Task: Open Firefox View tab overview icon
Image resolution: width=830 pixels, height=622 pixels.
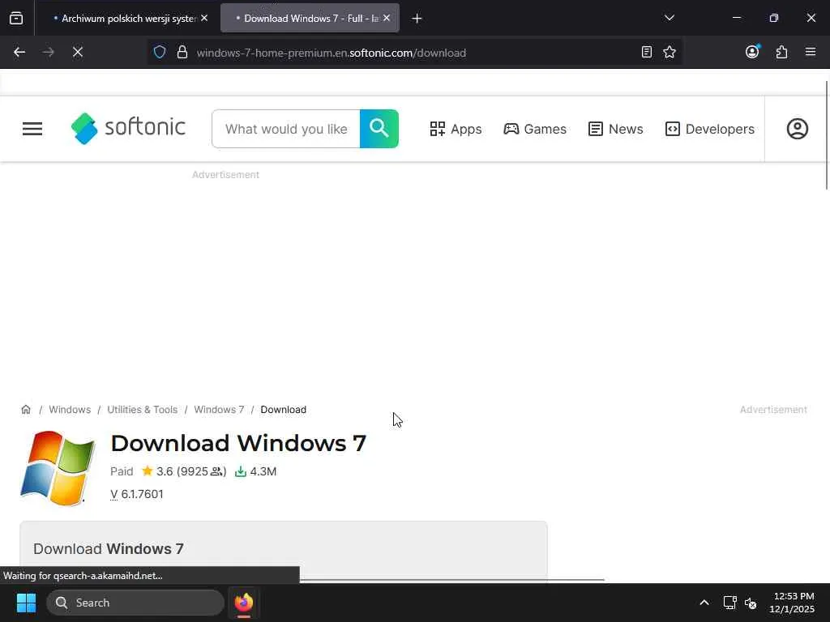Action: (x=16, y=18)
